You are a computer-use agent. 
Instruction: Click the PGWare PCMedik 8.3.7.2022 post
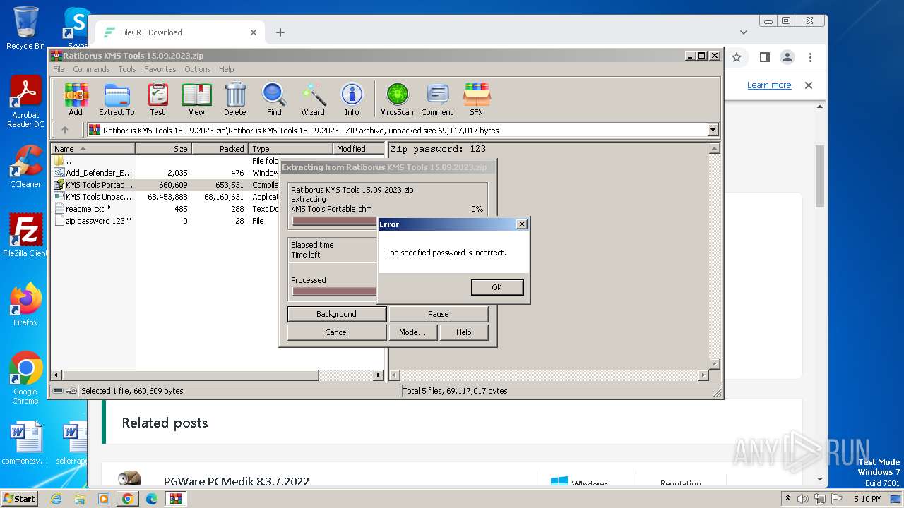237,481
